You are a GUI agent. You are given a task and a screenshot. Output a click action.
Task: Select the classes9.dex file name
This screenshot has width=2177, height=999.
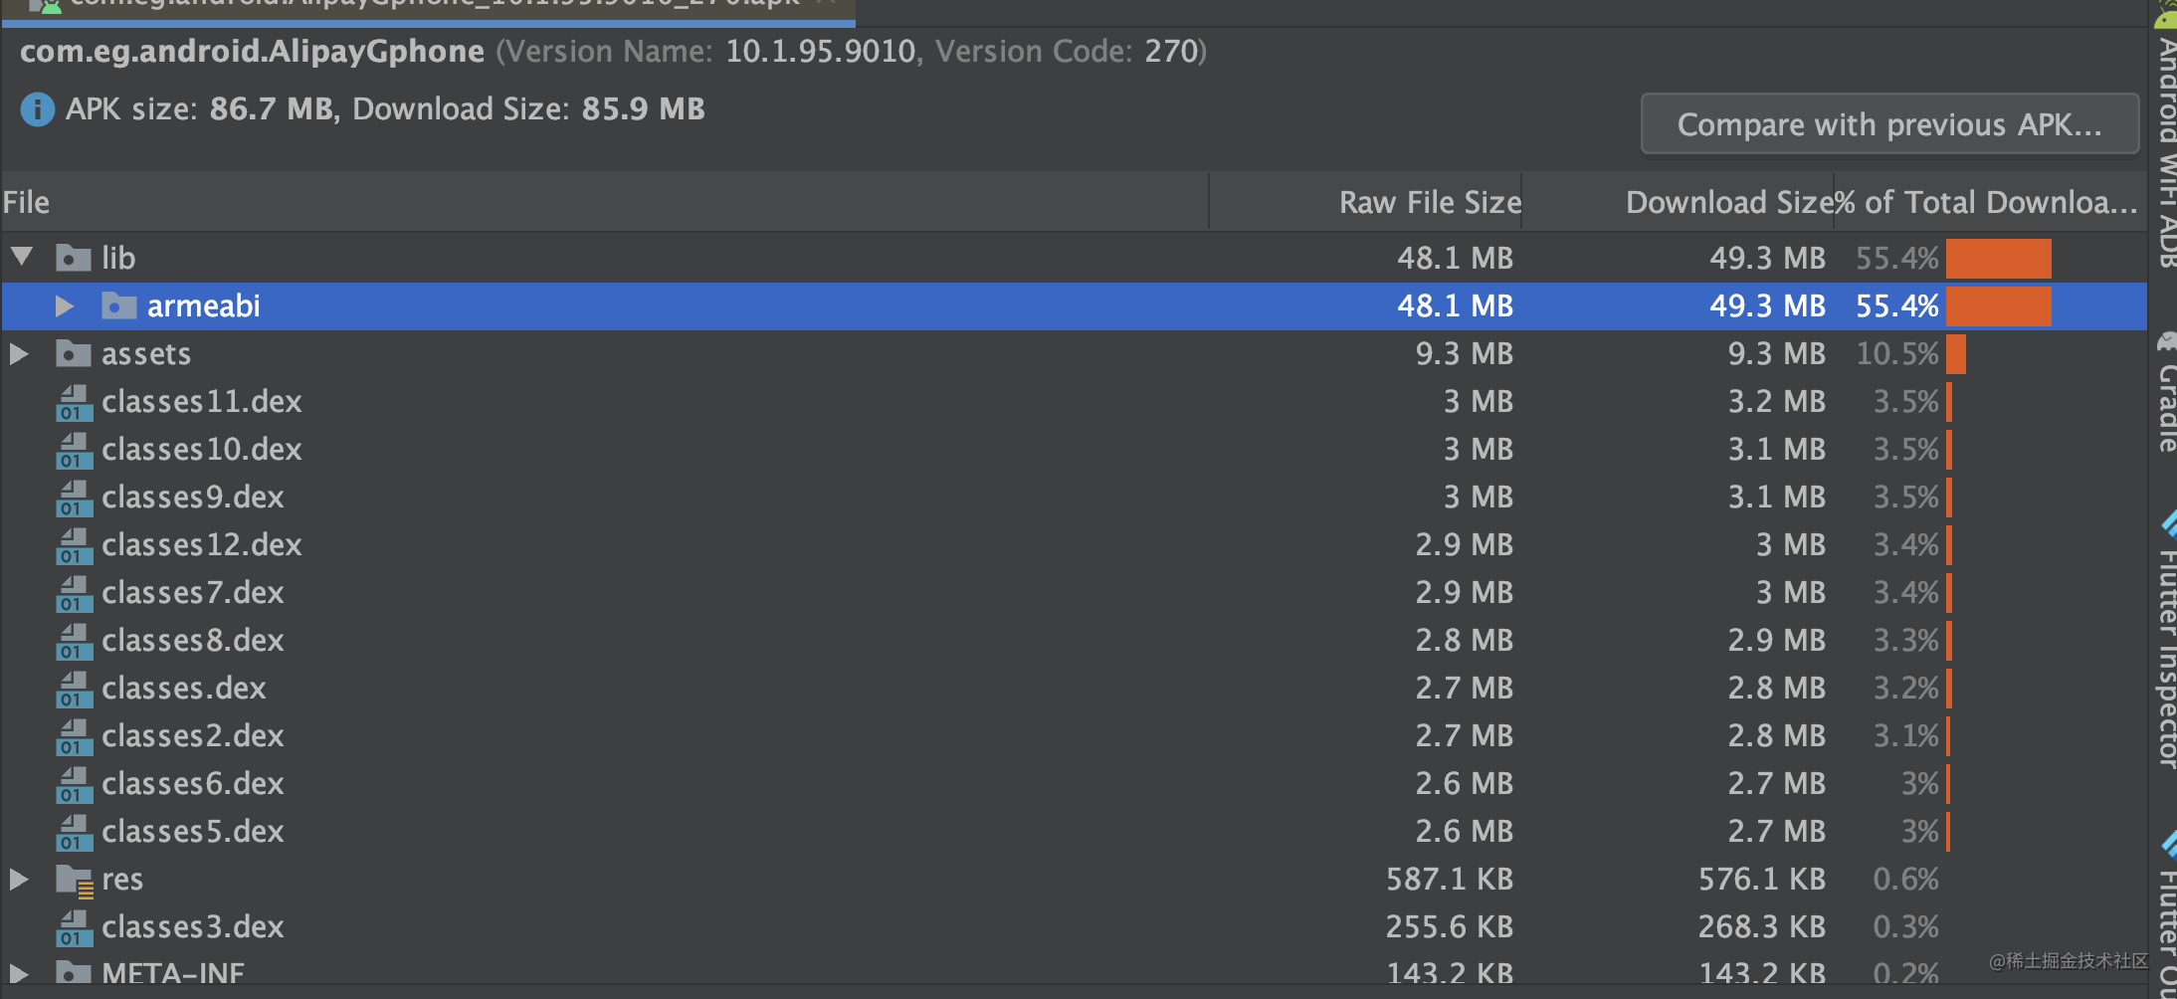193,497
